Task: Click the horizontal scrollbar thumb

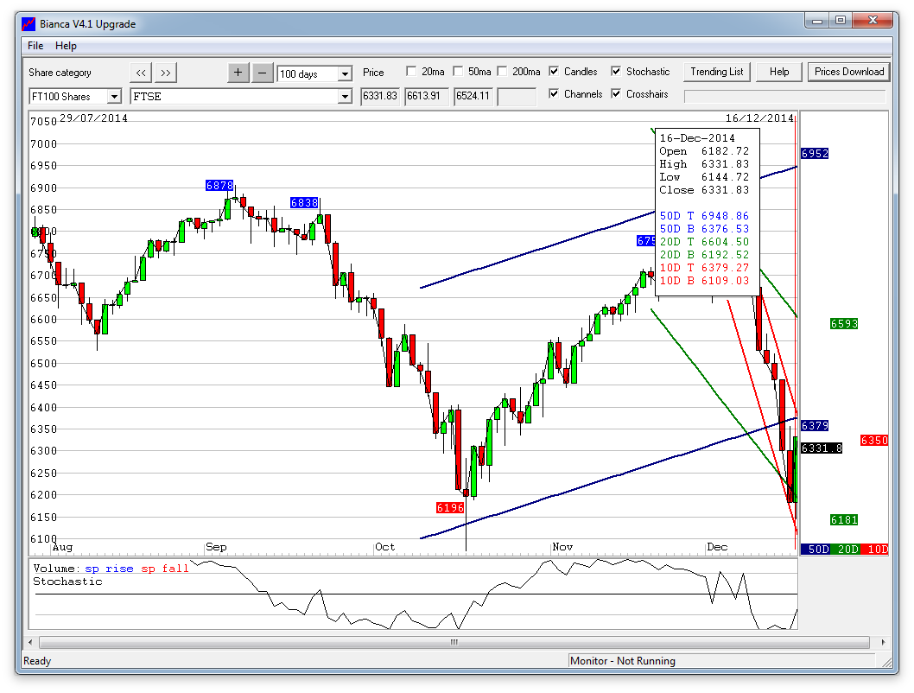Action: [x=454, y=642]
